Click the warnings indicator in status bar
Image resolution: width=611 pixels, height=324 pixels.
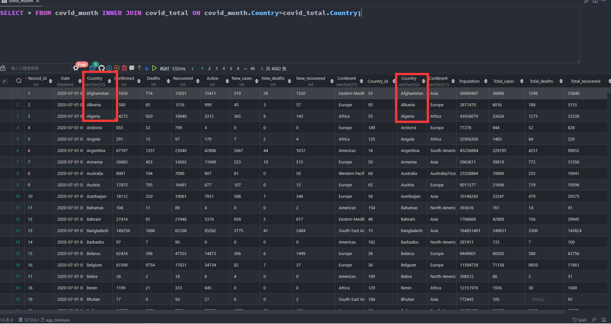[9, 320]
